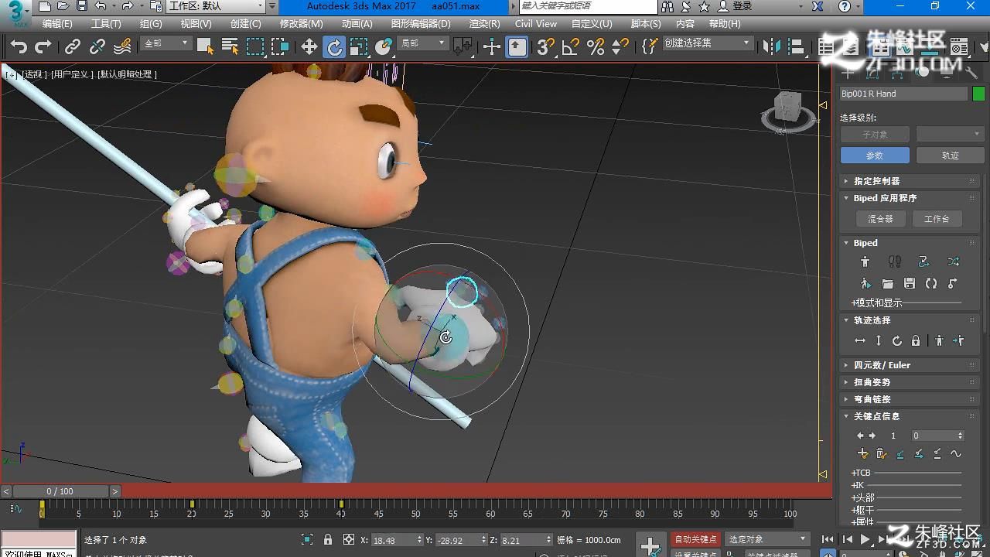
Task: Expand the 指定控制器 rollout
Action: click(908, 181)
